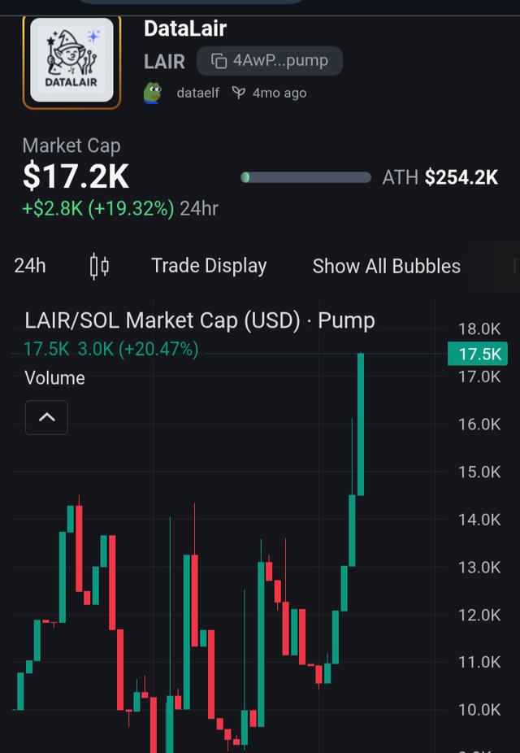Collapse the chart legend with chevron button

click(46, 418)
